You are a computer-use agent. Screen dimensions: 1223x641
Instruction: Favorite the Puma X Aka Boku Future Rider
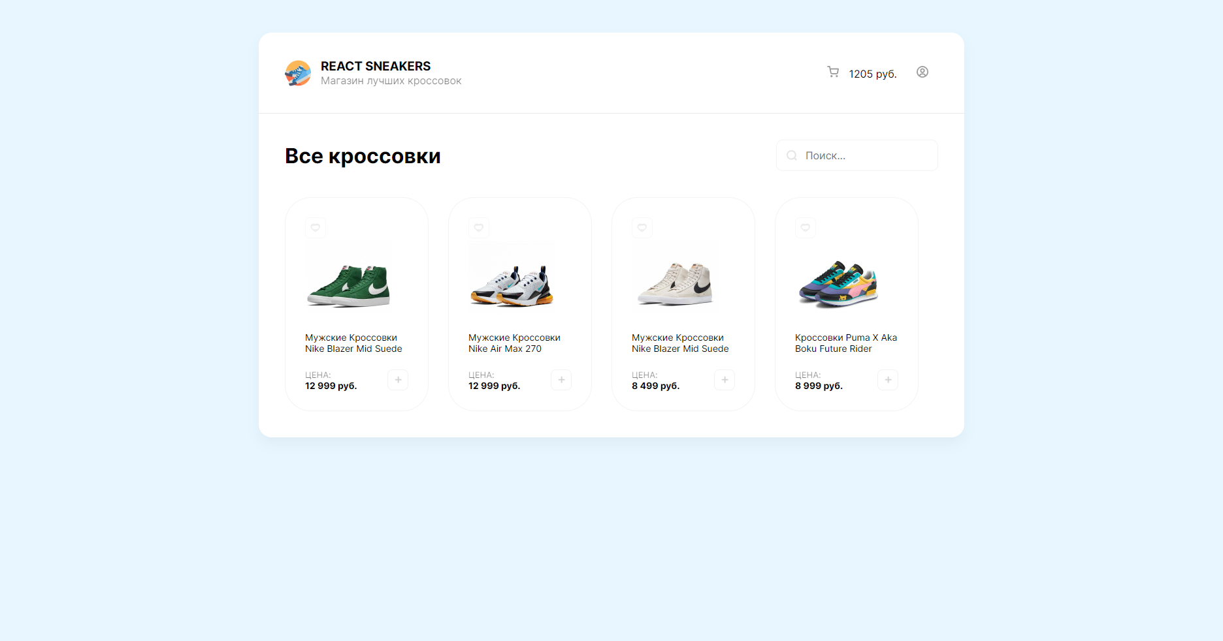806,228
